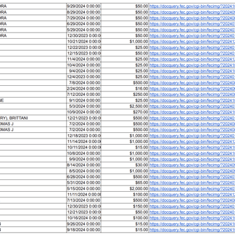Select the 10/8/2024 0:00:00 date cell
Viewport: 235px width, 235px height.
pyautogui.click(x=84, y=154)
